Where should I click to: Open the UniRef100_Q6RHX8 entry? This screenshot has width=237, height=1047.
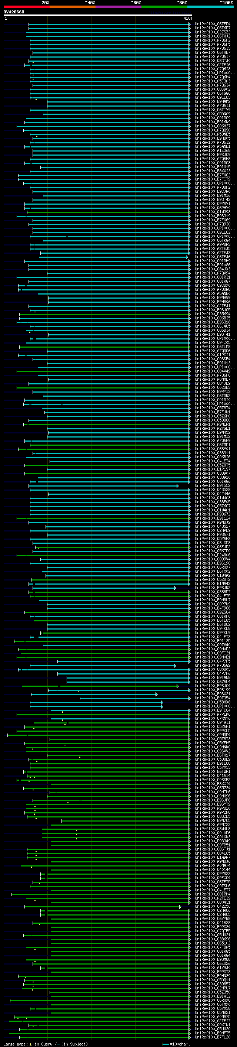(x=212, y=1000)
